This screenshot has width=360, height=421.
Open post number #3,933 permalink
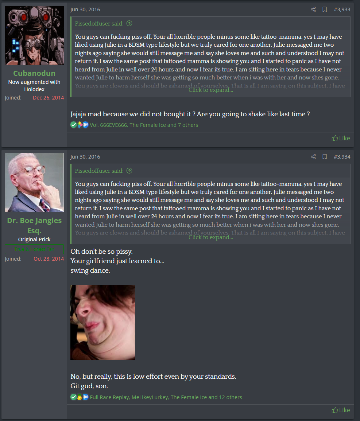(342, 10)
